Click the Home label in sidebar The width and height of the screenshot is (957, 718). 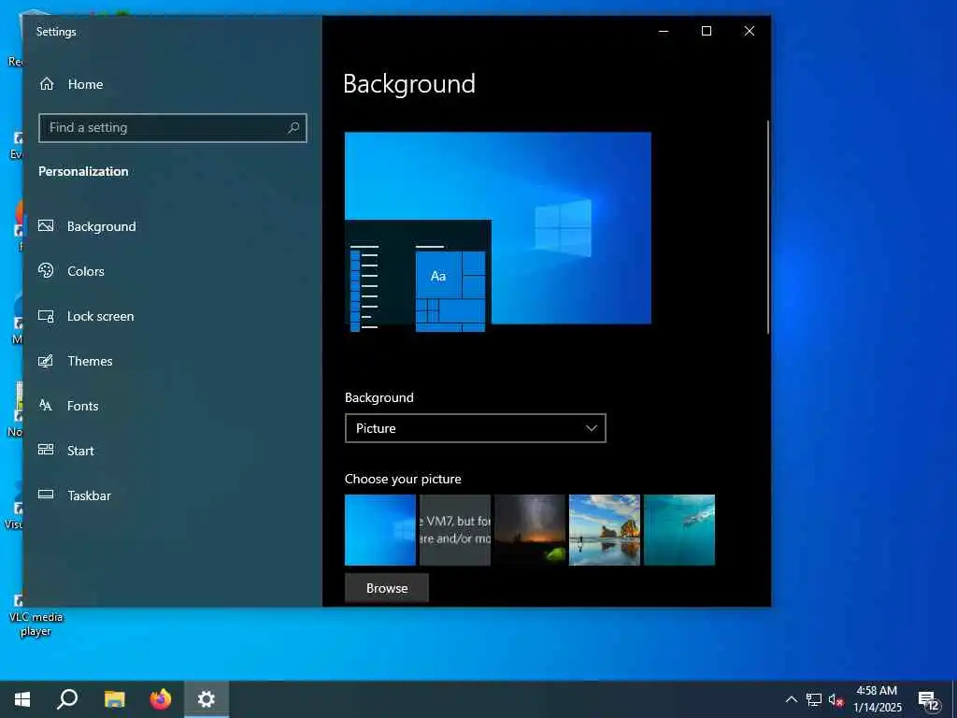(85, 84)
